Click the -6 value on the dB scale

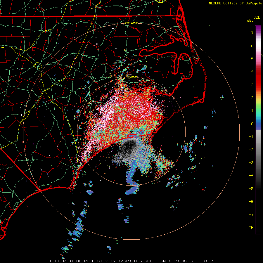click(x=251, y=202)
